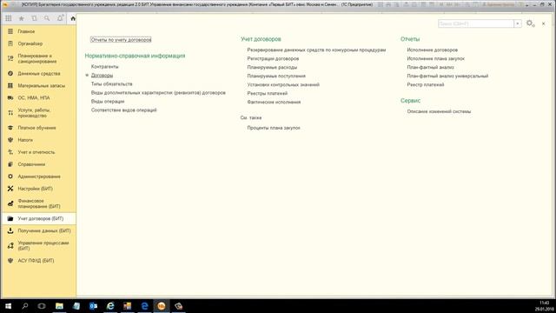
Task: Expand search history dropdown arrow
Action: pos(518,23)
